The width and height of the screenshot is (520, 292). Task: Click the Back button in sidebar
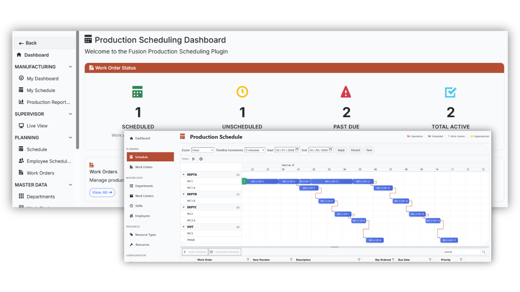coord(44,43)
